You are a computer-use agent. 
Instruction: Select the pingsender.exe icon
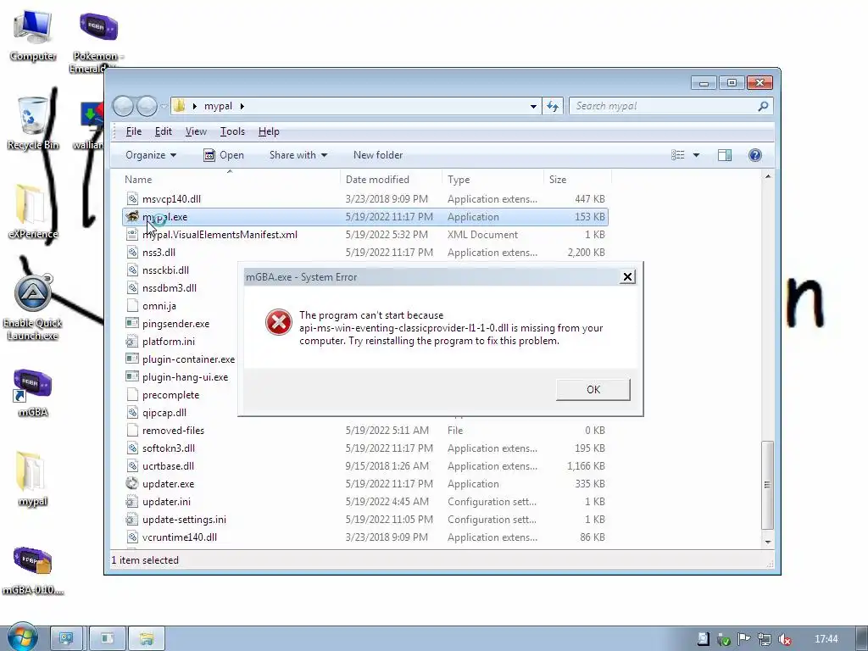[x=131, y=323]
